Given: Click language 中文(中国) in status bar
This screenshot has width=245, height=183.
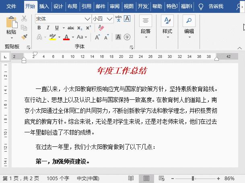Looking at the screenshot, I should 88,179.
